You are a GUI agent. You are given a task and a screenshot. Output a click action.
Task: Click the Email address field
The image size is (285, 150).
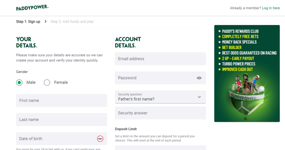(160, 59)
